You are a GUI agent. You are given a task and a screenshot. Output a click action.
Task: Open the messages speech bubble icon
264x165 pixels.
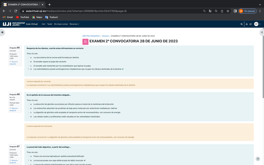[x=251, y=24]
